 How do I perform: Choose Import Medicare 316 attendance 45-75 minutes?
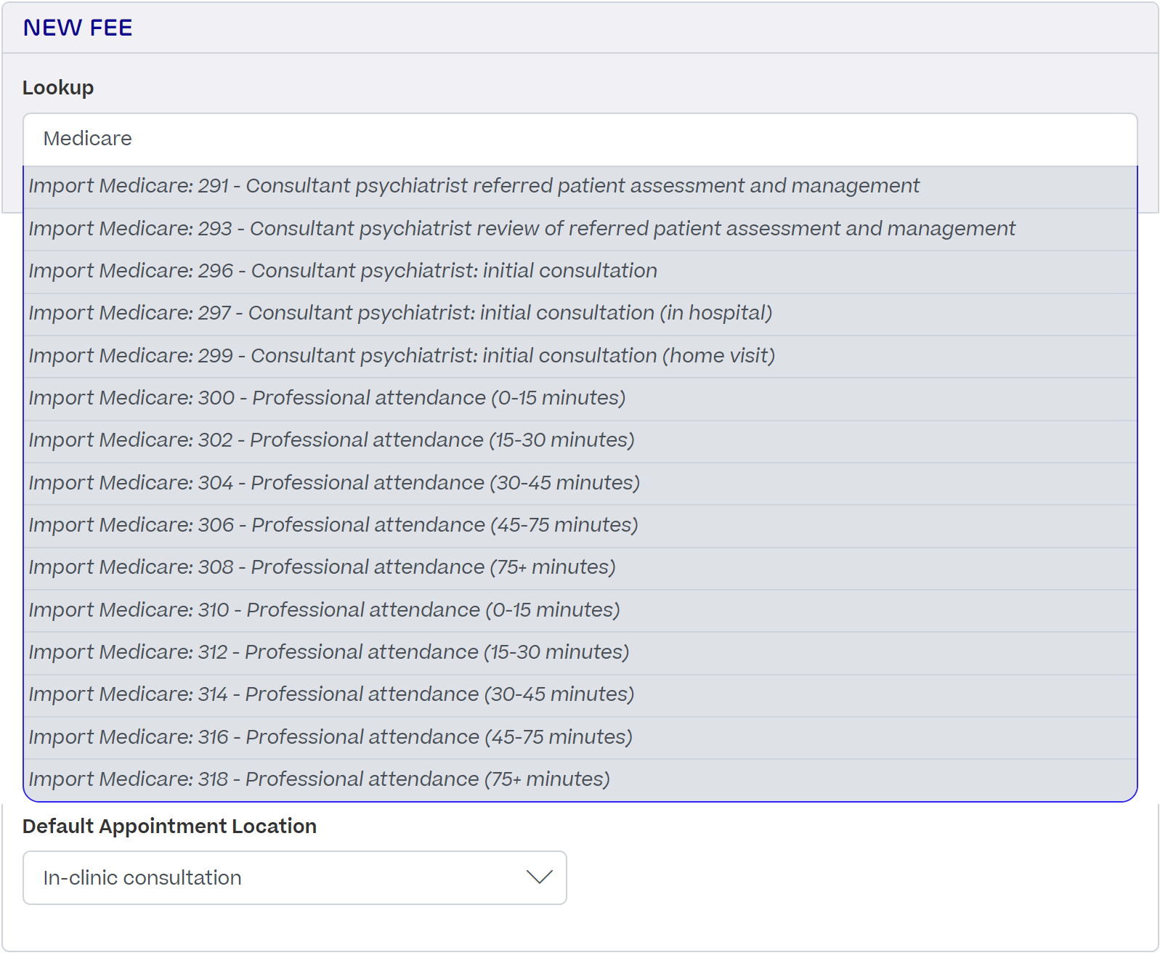pos(580,738)
